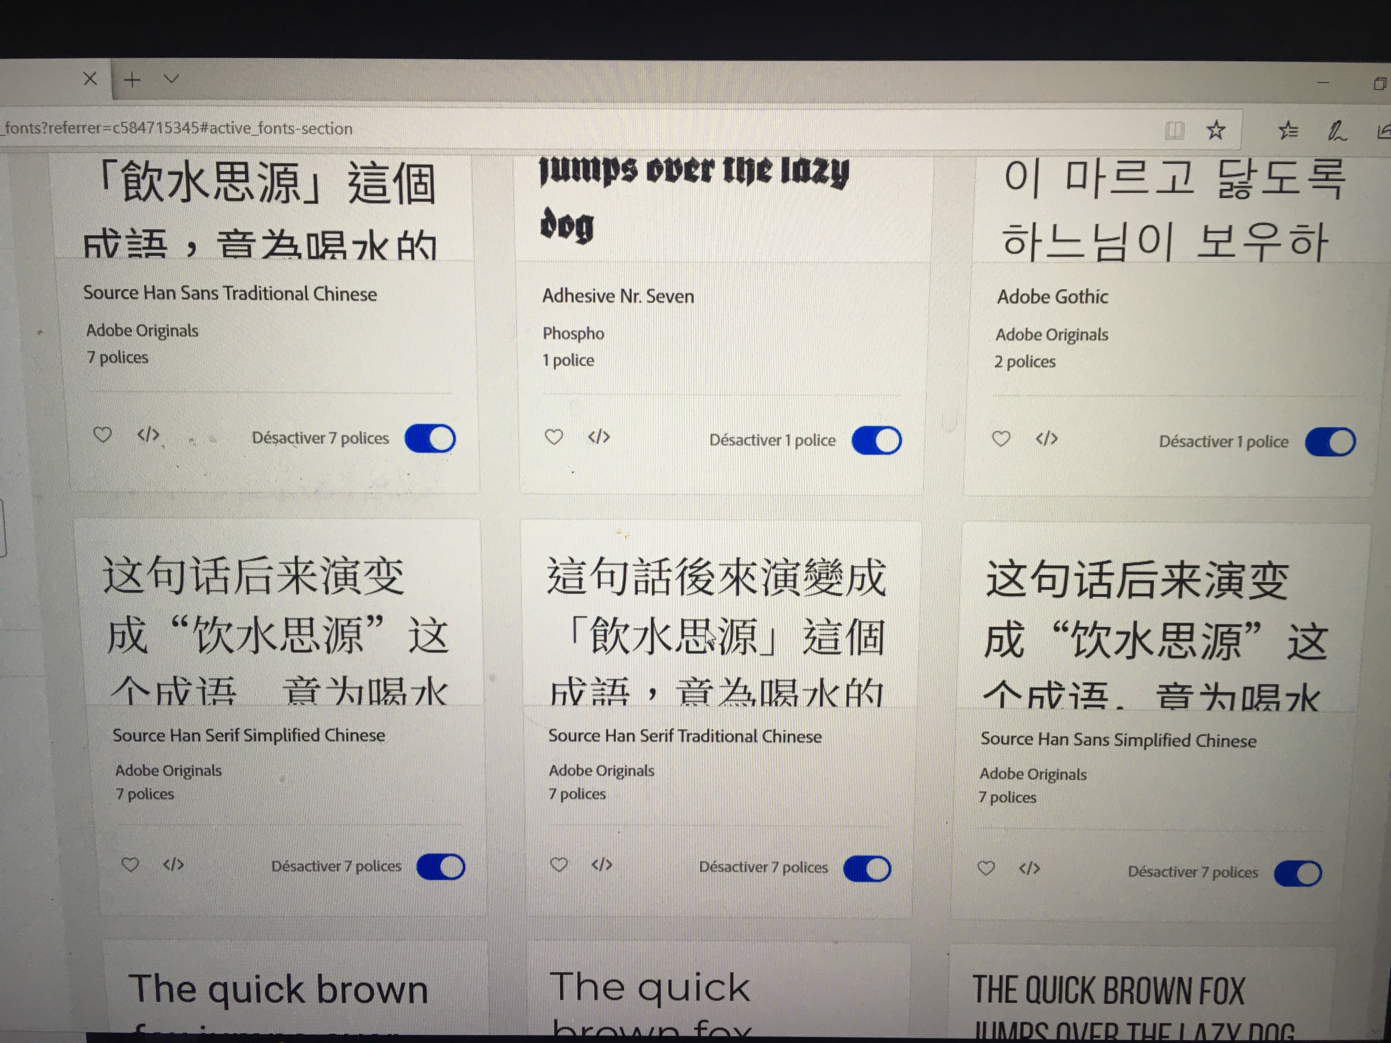
Task: Toggle off Source Han Sans Traditional Chinese fonts
Action: (430, 438)
